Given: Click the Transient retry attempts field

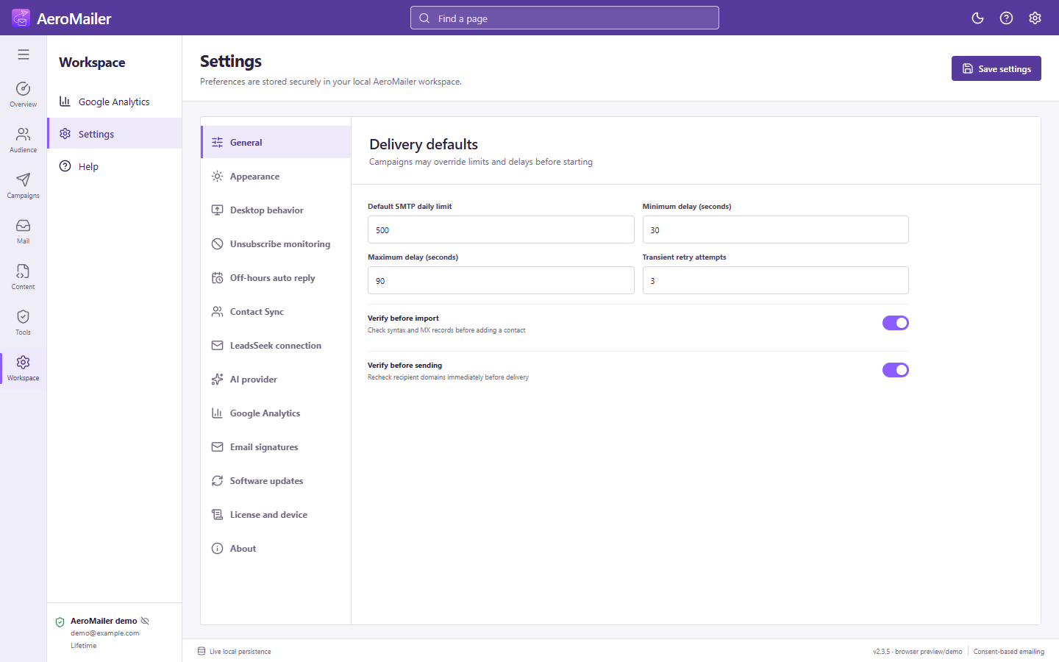Looking at the screenshot, I should coord(776,280).
